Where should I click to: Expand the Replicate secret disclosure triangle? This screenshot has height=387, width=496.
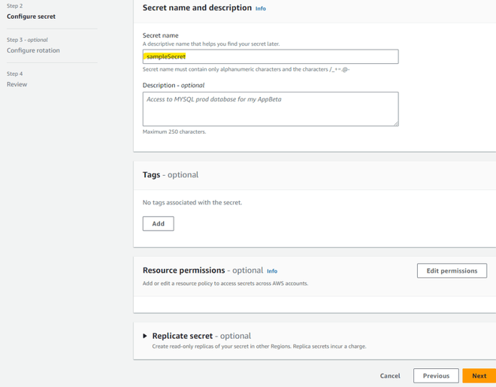pyautogui.click(x=145, y=336)
